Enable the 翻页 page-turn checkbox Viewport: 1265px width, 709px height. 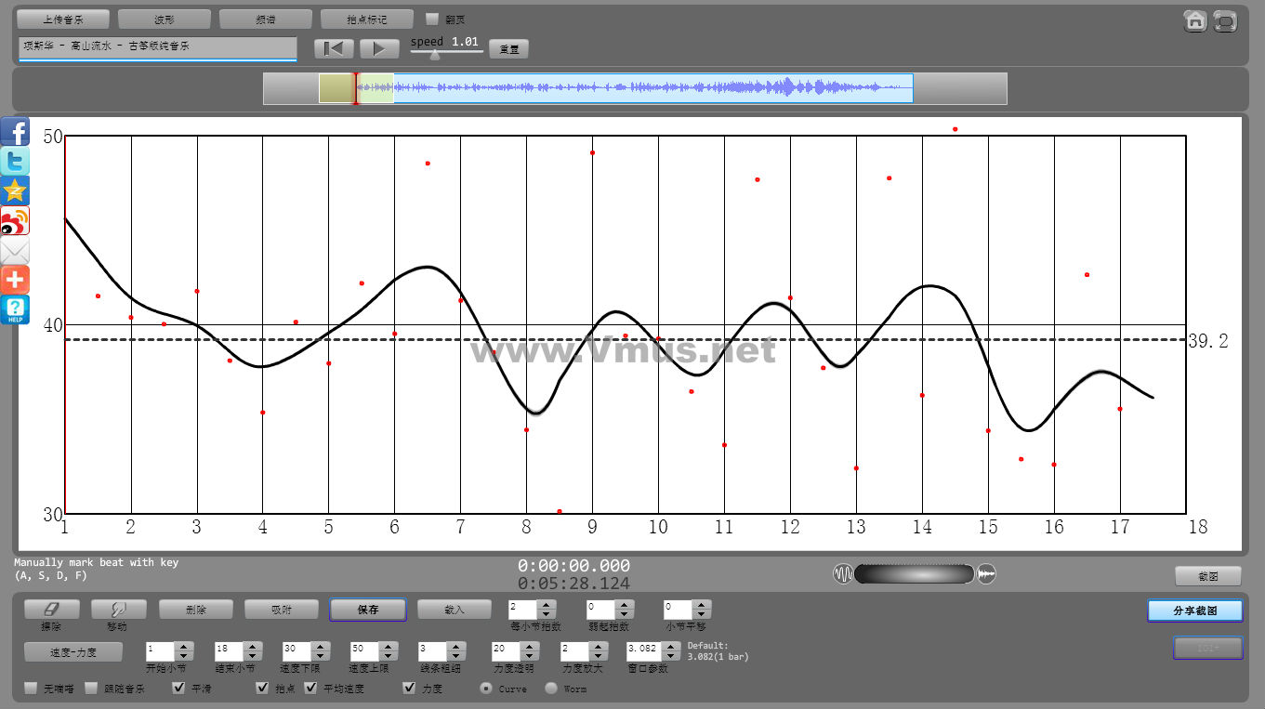coord(431,19)
